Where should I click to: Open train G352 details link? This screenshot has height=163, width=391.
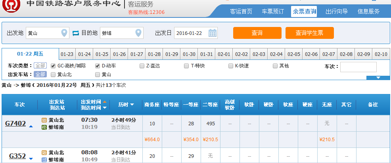click(17, 156)
